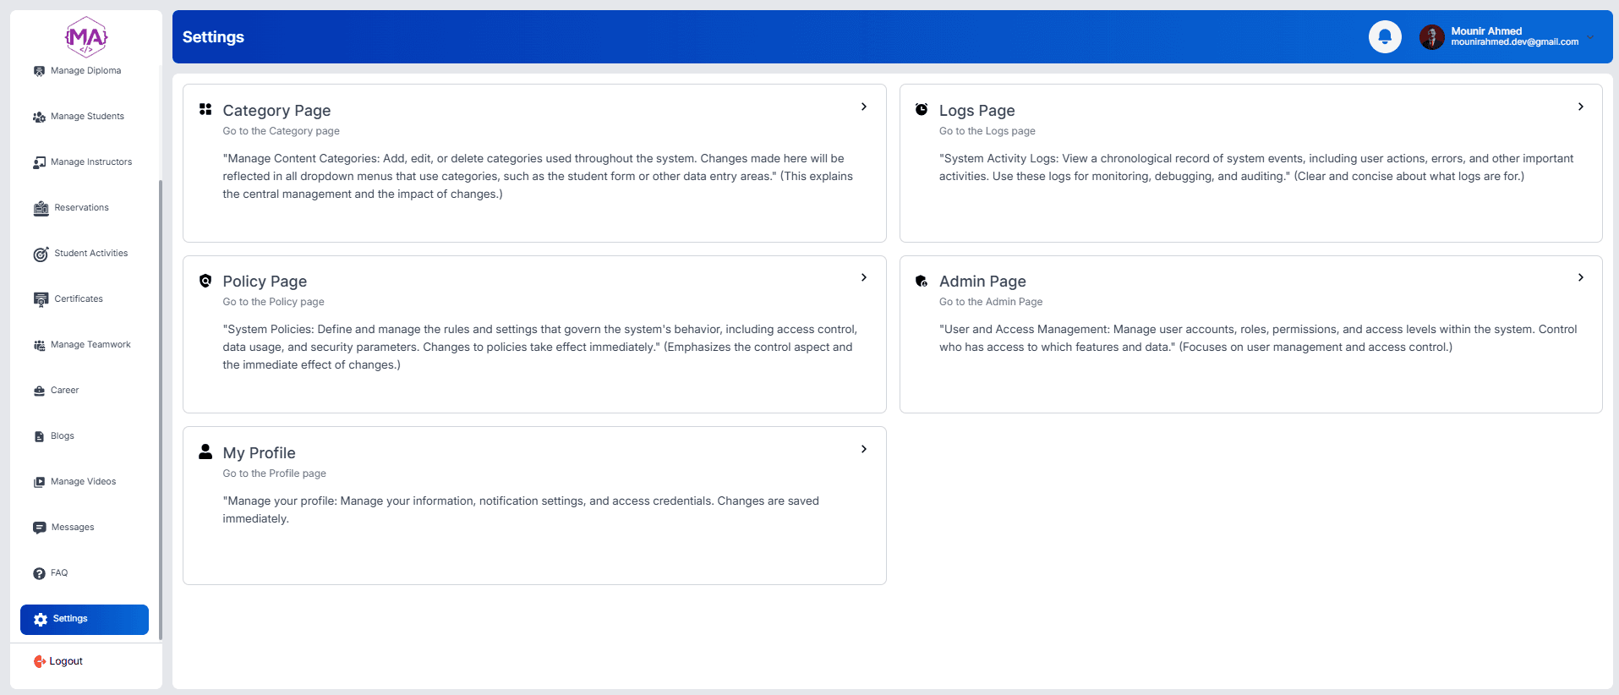Click the Reservations sidebar icon
The height and width of the screenshot is (695, 1619).
[x=41, y=209]
